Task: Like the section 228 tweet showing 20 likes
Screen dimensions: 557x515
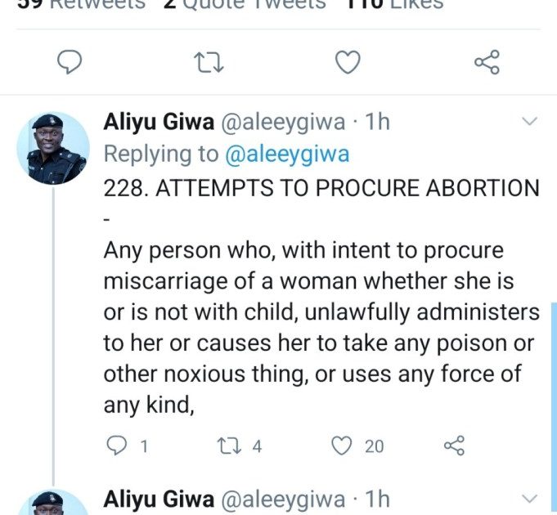Action: 343,446
